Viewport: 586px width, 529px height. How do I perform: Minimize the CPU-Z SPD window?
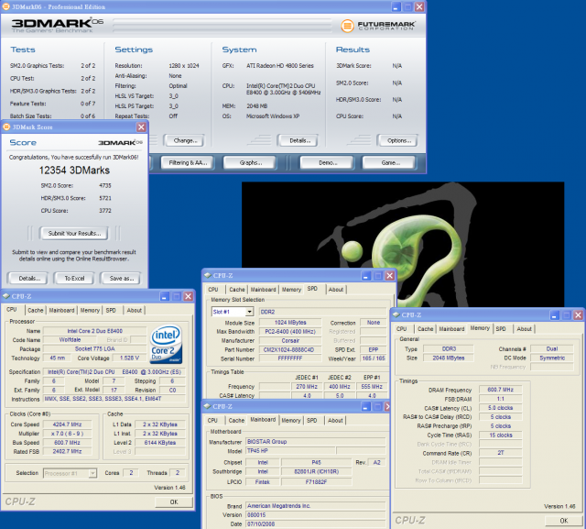click(x=366, y=276)
